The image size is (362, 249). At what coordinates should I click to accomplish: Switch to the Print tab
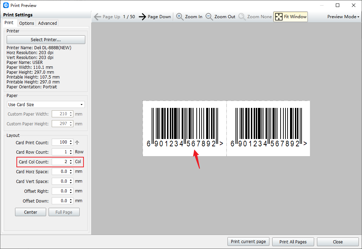(x=9, y=23)
